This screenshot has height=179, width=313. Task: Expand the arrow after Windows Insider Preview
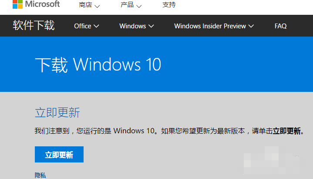pyautogui.click(x=251, y=26)
